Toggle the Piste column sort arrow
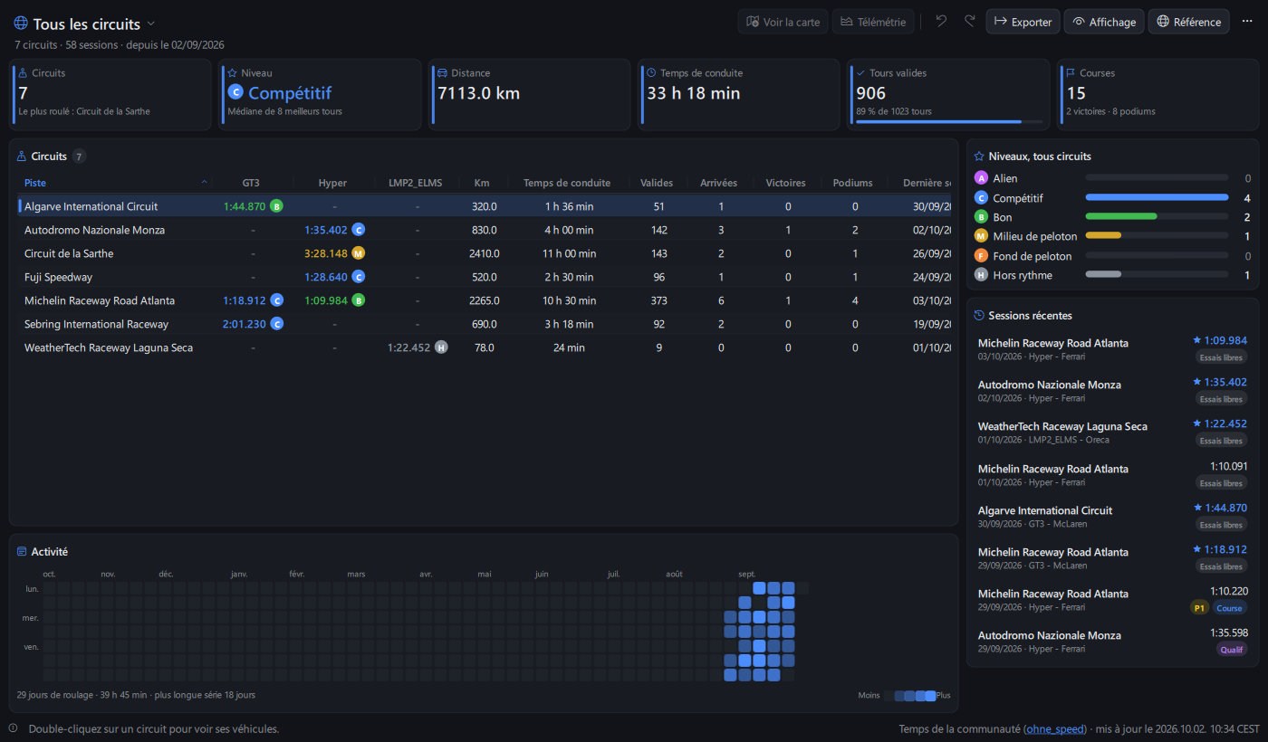The height and width of the screenshot is (742, 1268). click(x=204, y=183)
